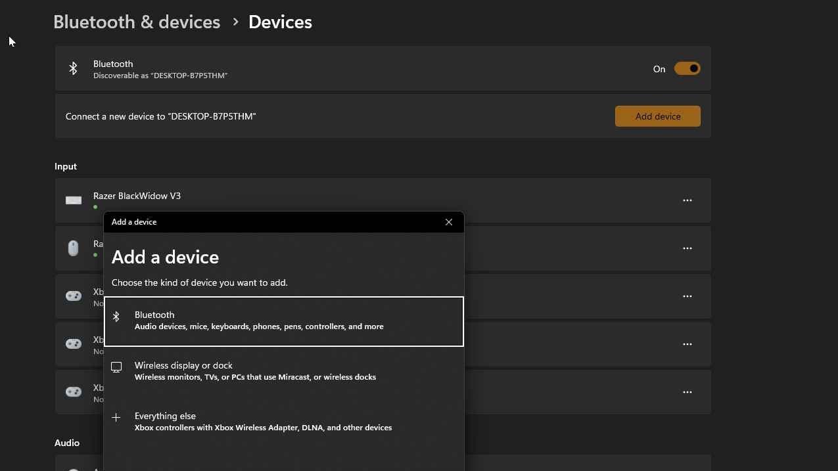Click the third Xbox controller icon
This screenshot has width=838, height=471.
point(74,392)
